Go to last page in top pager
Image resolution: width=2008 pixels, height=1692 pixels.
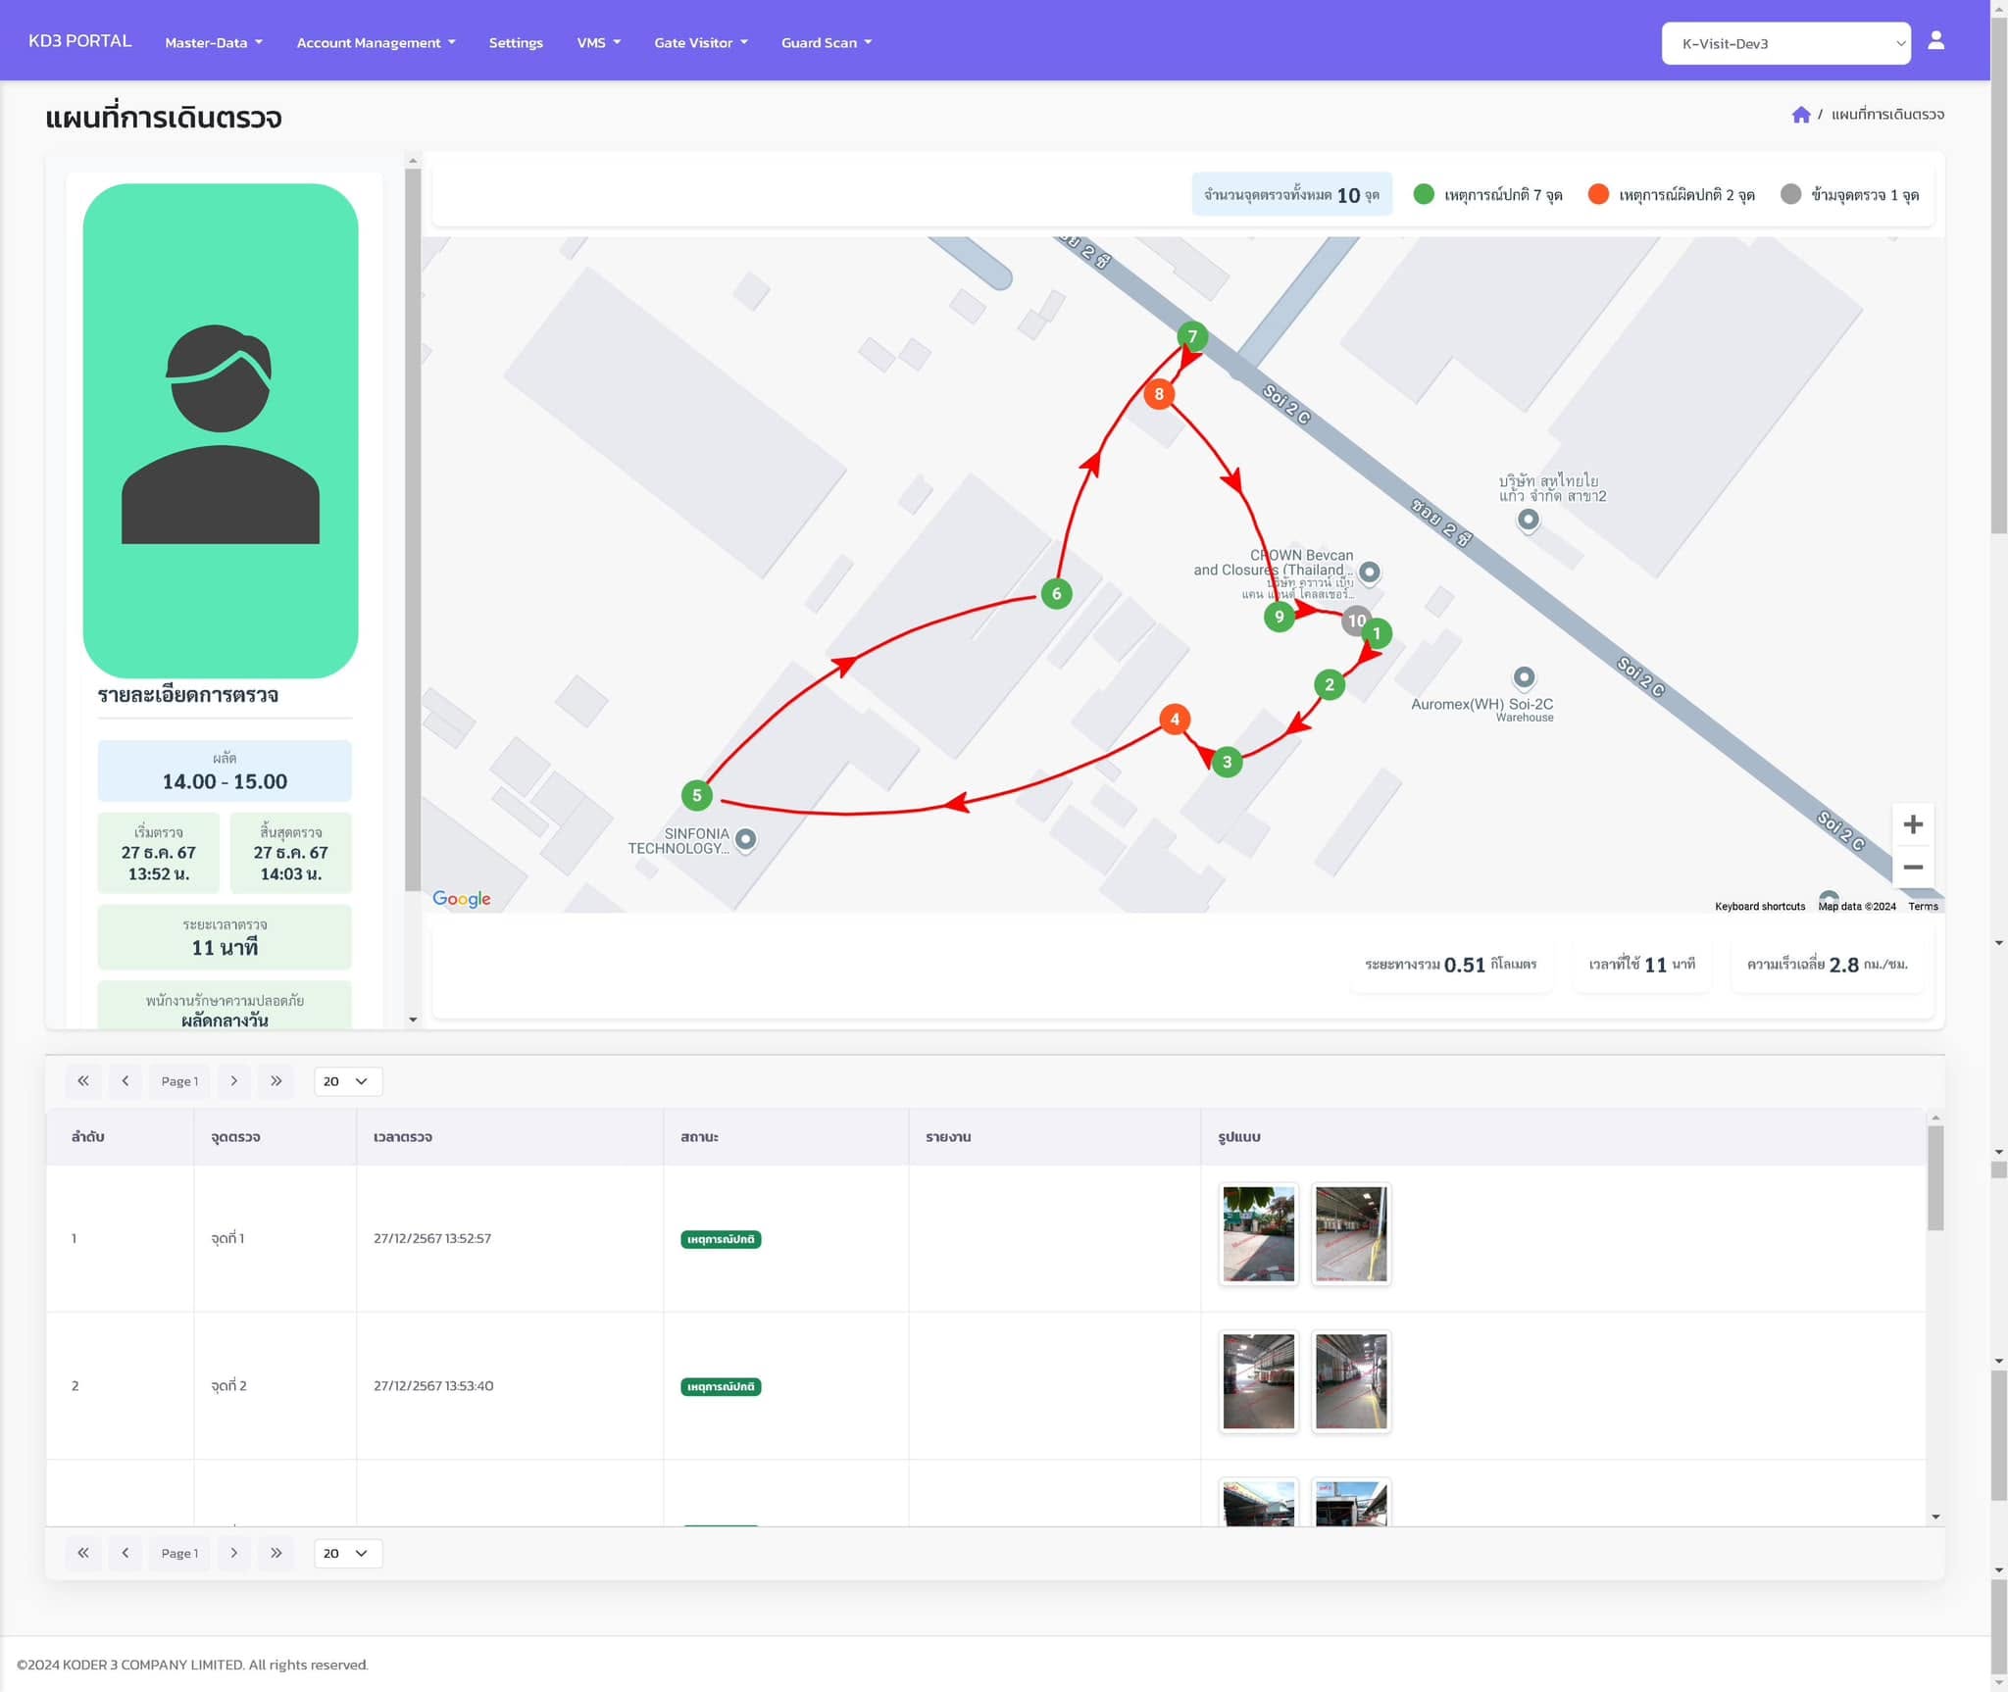(276, 1080)
